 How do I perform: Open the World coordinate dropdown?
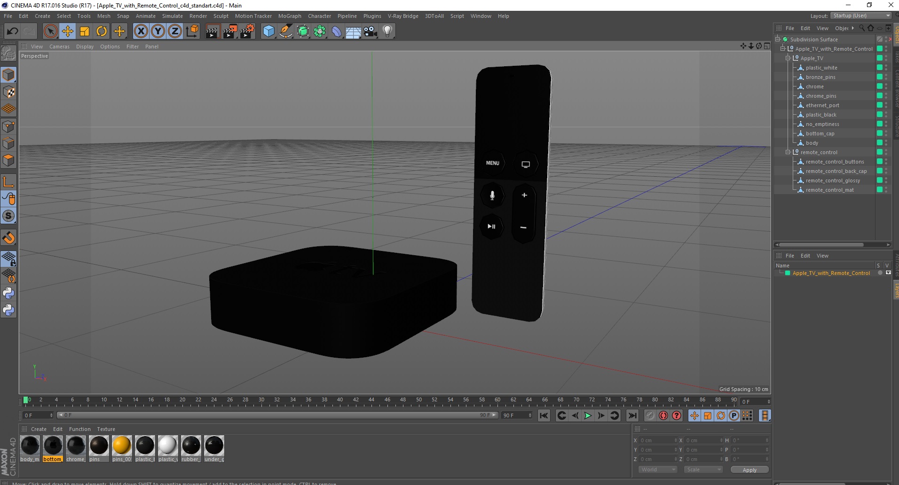tap(657, 469)
